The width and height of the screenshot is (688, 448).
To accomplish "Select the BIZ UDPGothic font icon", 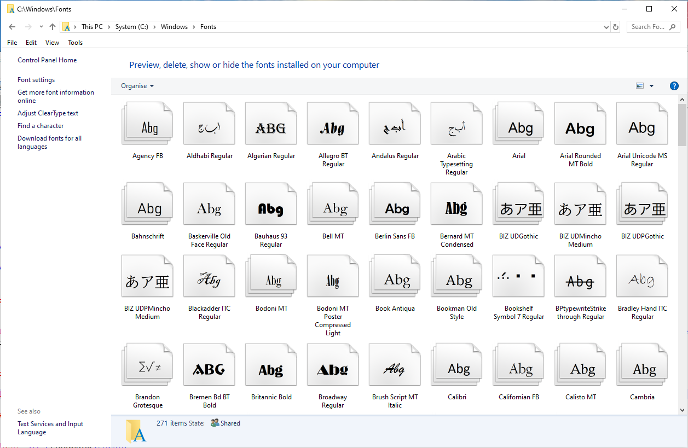I will coord(642,205).
